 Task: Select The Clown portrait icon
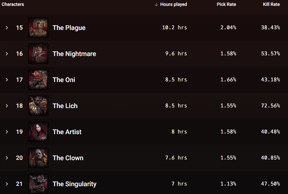coord(38,158)
